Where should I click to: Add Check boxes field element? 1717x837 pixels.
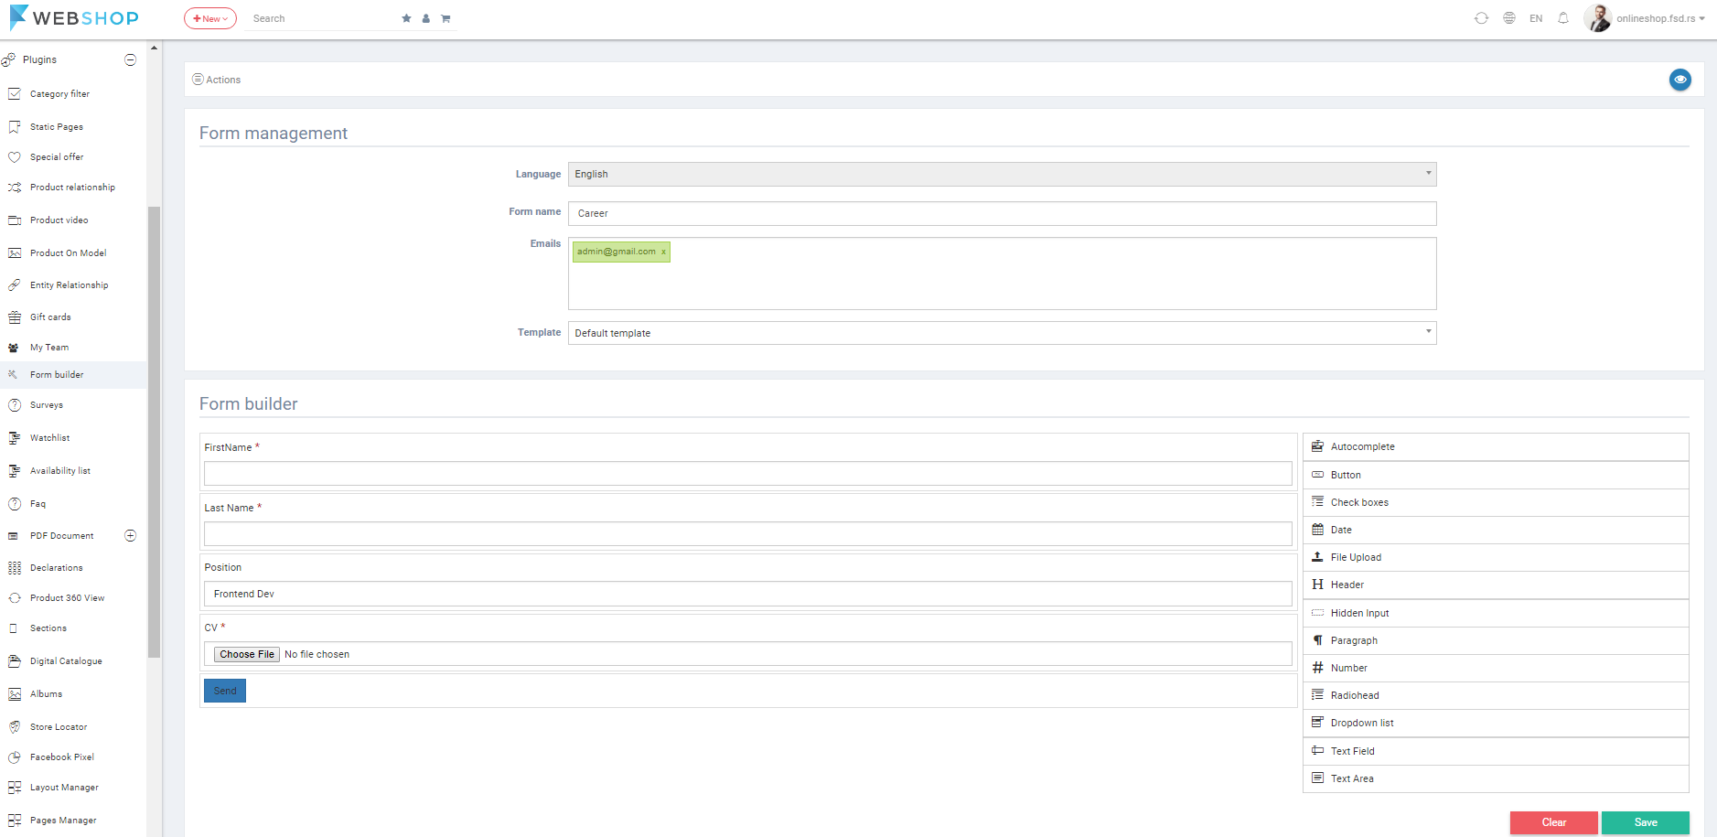click(1496, 502)
